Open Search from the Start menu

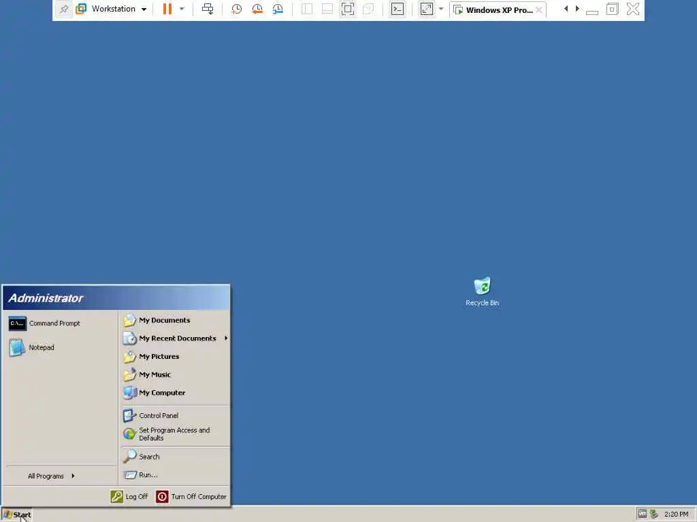pos(176,456)
